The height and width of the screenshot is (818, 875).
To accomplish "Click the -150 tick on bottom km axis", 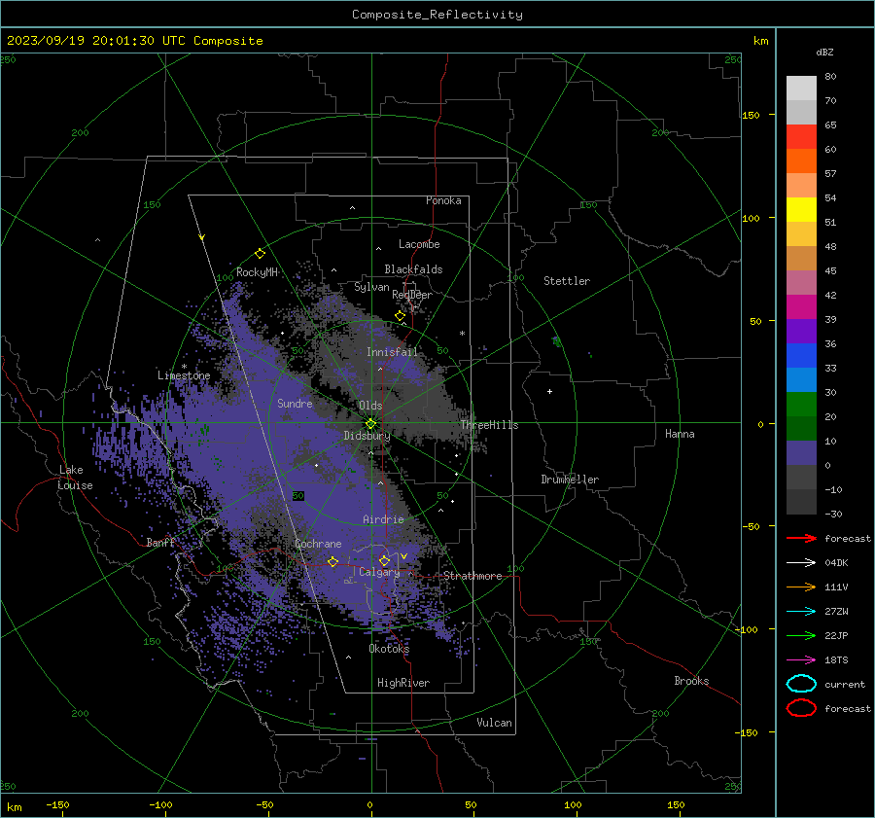I will 57,804.
